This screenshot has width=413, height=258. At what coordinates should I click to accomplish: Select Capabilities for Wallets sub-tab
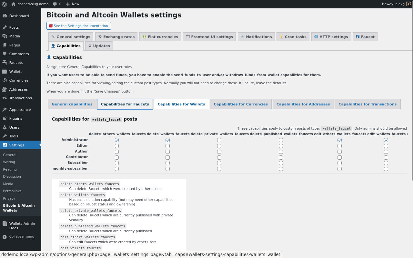click(x=181, y=104)
